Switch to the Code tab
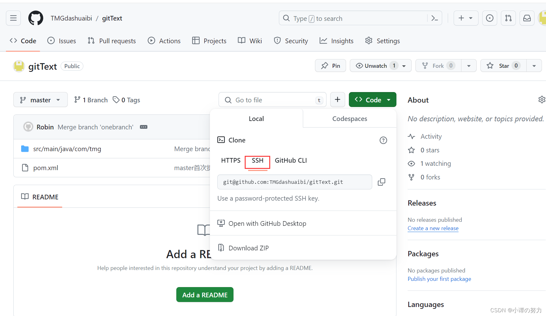Viewport: 546px width, 316px height. coord(23,41)
